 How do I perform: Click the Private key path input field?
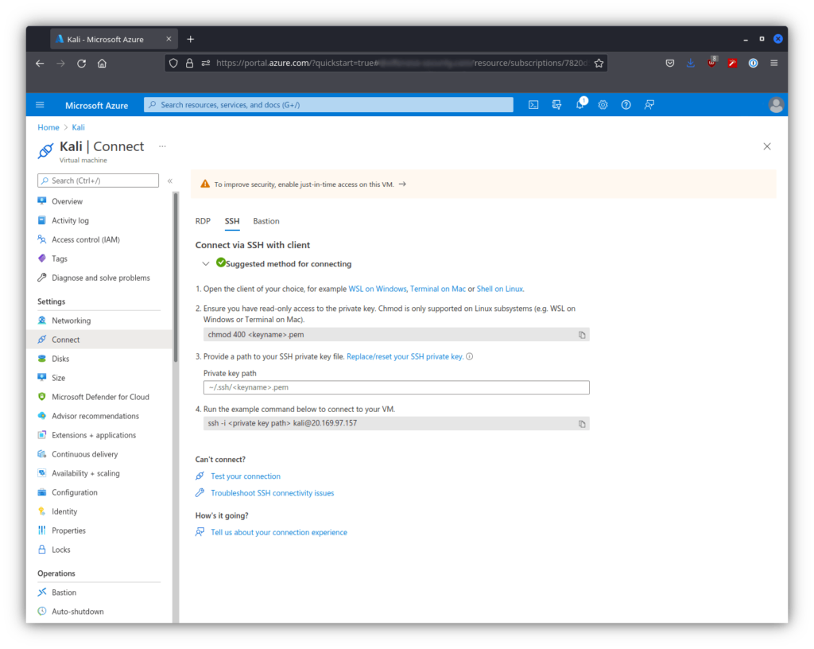click(396, 387)
